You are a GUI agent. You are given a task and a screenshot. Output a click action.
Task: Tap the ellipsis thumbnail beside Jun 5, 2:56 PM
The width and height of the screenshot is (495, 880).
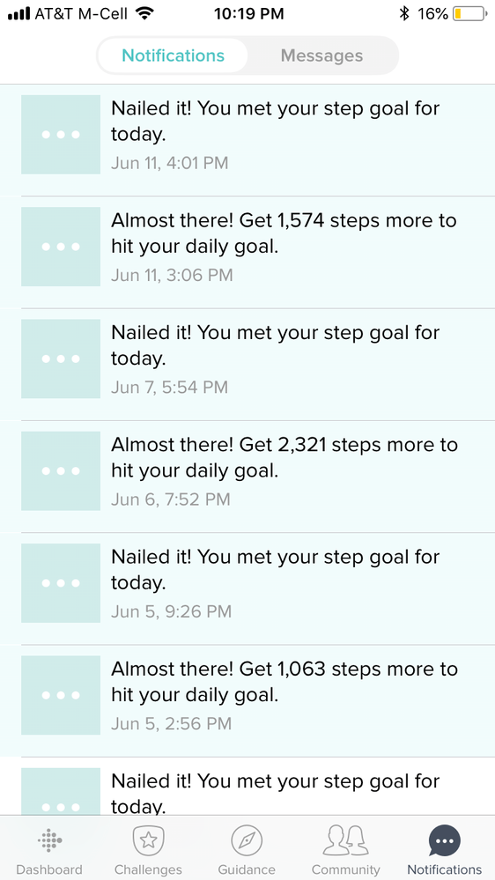(61, 695)
